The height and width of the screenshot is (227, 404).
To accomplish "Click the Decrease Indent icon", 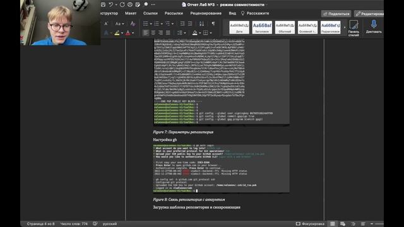I will (x=182, y=24).
